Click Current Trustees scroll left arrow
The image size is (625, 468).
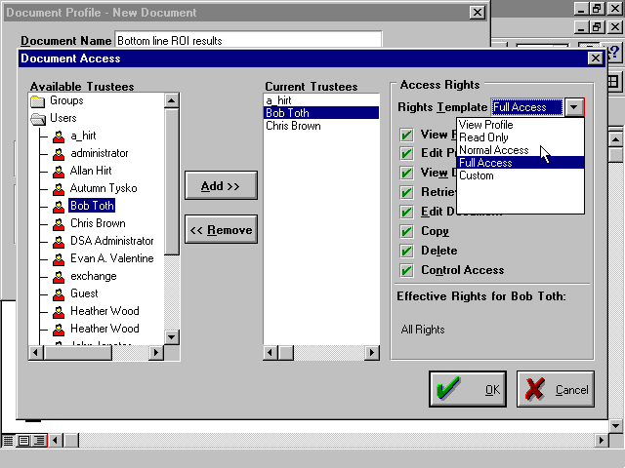(x=271, y=353)
